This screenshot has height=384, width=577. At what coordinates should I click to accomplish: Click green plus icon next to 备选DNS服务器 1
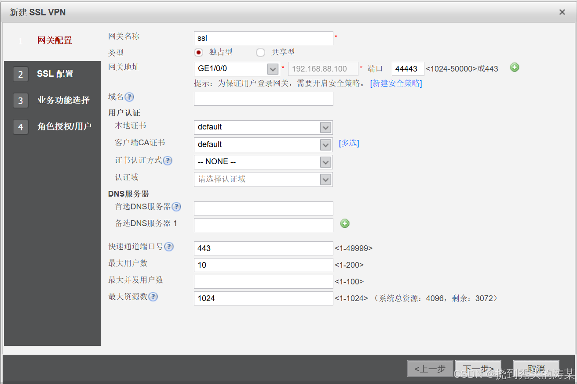[345, 224]
